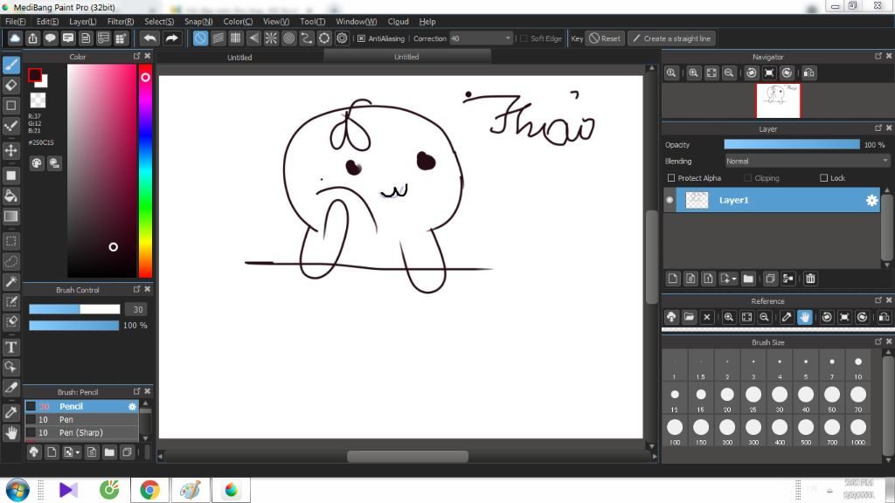Open the Snap menu
Viewport: 895px width, 503px height.
(x=198, y=22)
